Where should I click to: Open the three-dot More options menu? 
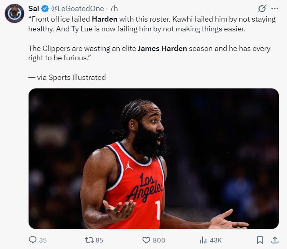pyautogui.click(x=275, y=9)
